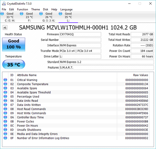The image size is (156, 149).
Task: Open the Theme menu
Action: pyautogui.click(x=35, y=9)
